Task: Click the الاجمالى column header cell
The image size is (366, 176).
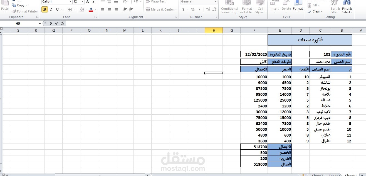Action: click(x=254, y=69)
